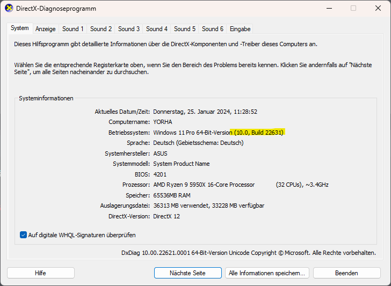Open the Eingabe tab
391x286 pixels.
pyautogui.click(x=240, y=29)
